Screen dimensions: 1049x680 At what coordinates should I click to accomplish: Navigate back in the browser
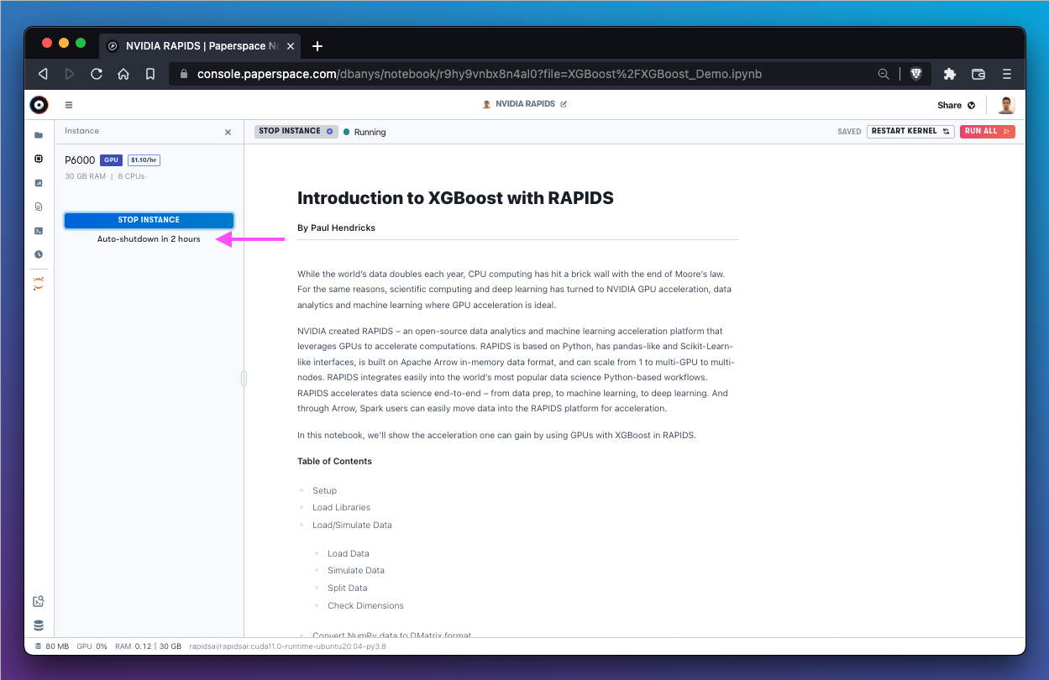pyautogui.click(x=43, y=74)
